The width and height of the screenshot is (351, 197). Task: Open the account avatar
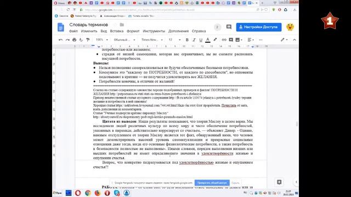pos(290,27)
